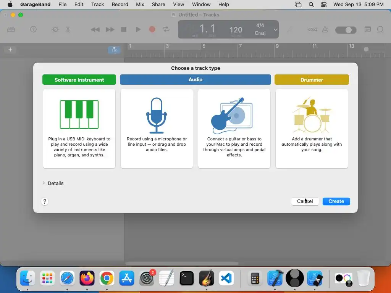This screenshot has height=293, width=391.
Task: Click bar 9 on the ruler
Action: coord(277,46)
